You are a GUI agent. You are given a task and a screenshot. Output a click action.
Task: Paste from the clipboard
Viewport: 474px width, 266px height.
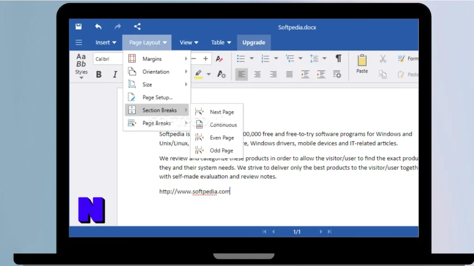(x=362, y=64)
